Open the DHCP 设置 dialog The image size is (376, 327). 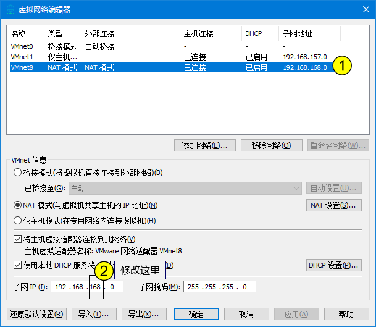tap(333, 265)
